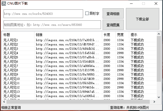The height and width of the screenshot is (111, 163).
Task: Enable the 异形字 checkbox
Action: (x=87, y=13)
